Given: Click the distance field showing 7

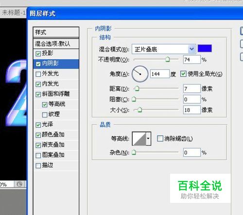Looking at the screenshot, I should click(x=192, y=88).
